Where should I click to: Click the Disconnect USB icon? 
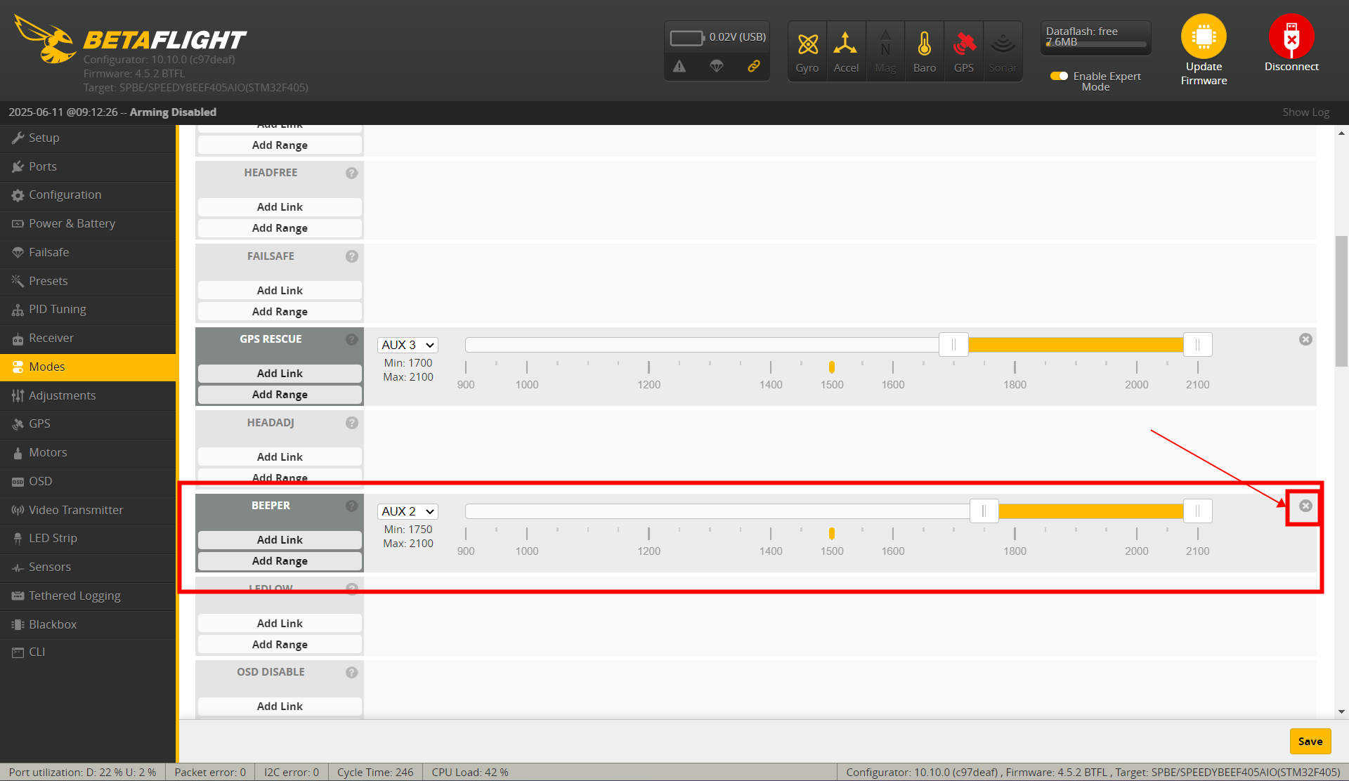(x=1291, y=37)
